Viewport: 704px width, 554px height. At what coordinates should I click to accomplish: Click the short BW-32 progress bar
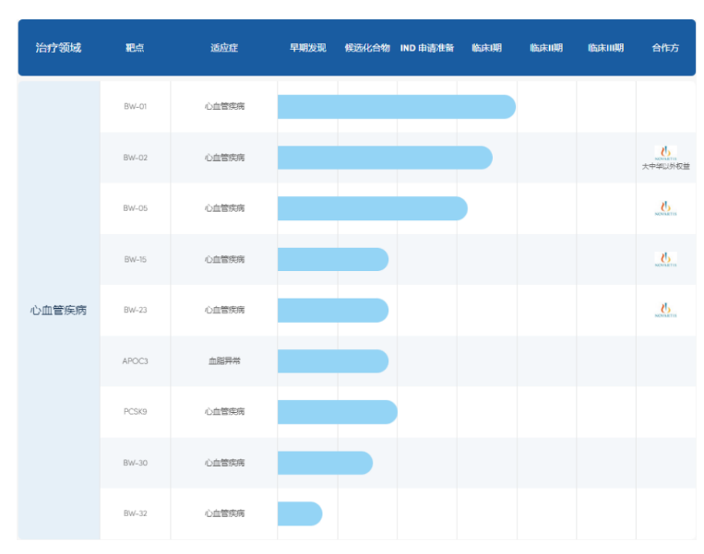[299, 513]
